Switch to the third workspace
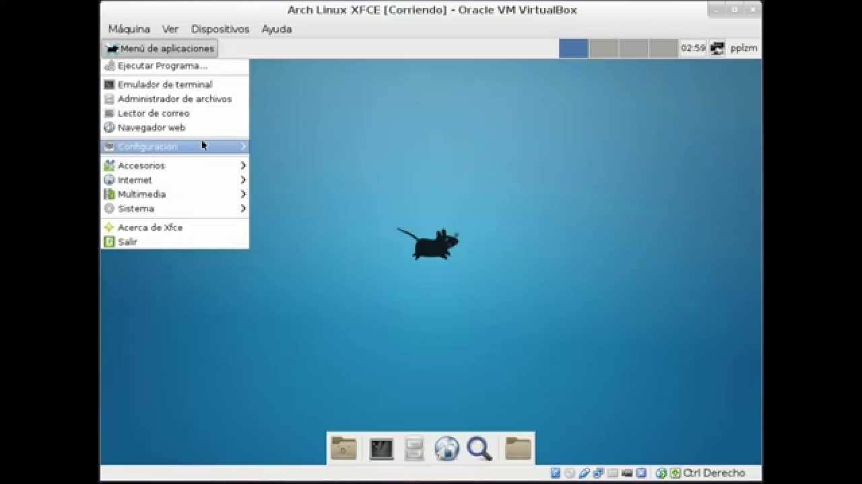The height and width of the screenshot is (484, 862). click(634, 48)
